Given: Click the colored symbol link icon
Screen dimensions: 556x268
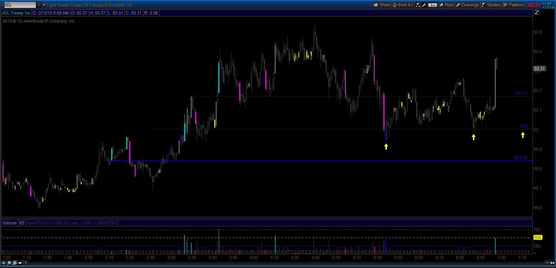Looking at the screenshot, I should click(44, 5).
